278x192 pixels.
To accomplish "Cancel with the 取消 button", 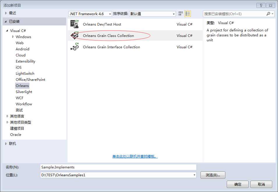I will (x=261, y=184).
